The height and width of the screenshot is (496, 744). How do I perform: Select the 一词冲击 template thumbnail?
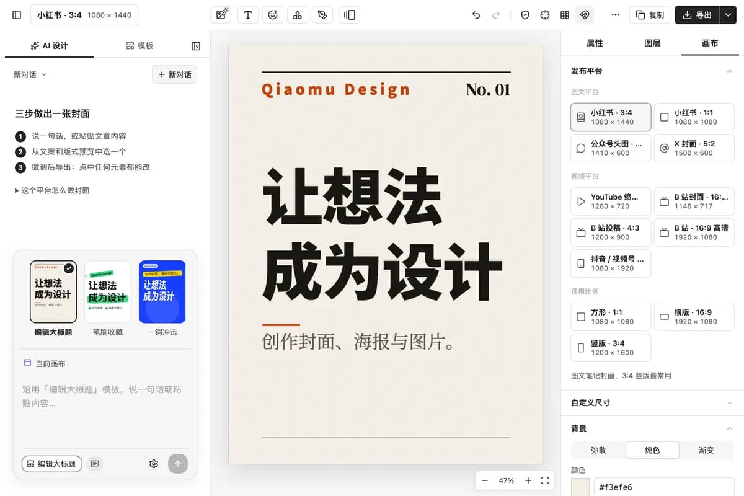162,292
